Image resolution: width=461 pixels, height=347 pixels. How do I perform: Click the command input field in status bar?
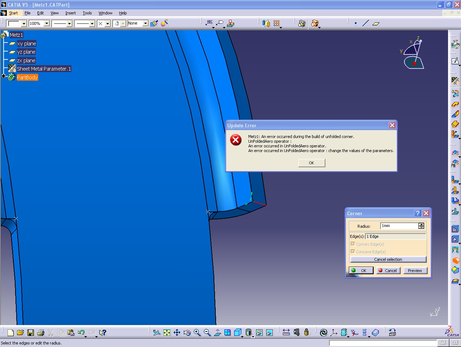coord(383,343)
